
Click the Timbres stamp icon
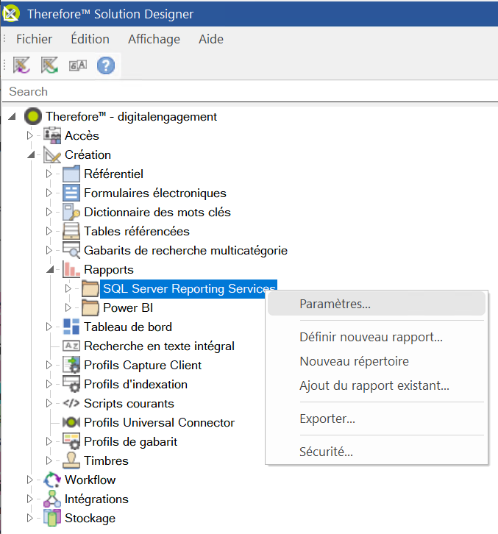click(x=71, y=460)
